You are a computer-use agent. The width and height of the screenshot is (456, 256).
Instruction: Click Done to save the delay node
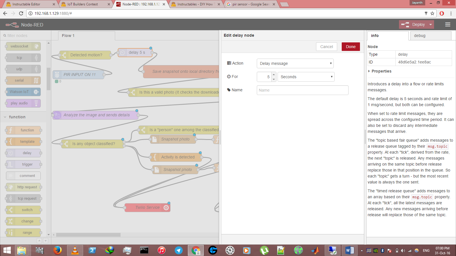351,46
